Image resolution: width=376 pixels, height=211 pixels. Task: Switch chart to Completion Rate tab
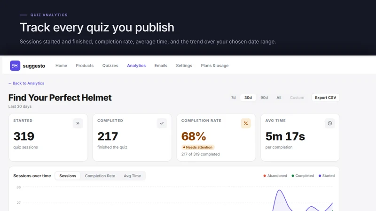(100, 176)
